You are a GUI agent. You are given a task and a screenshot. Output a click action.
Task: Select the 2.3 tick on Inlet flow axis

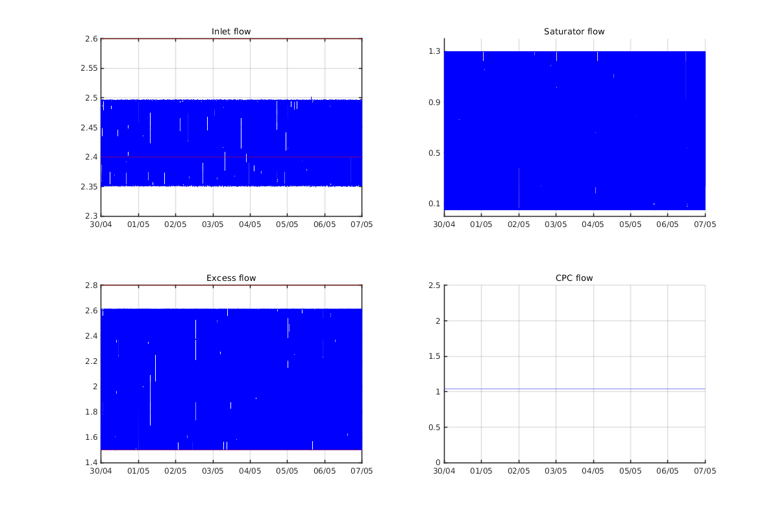[92, 216]
